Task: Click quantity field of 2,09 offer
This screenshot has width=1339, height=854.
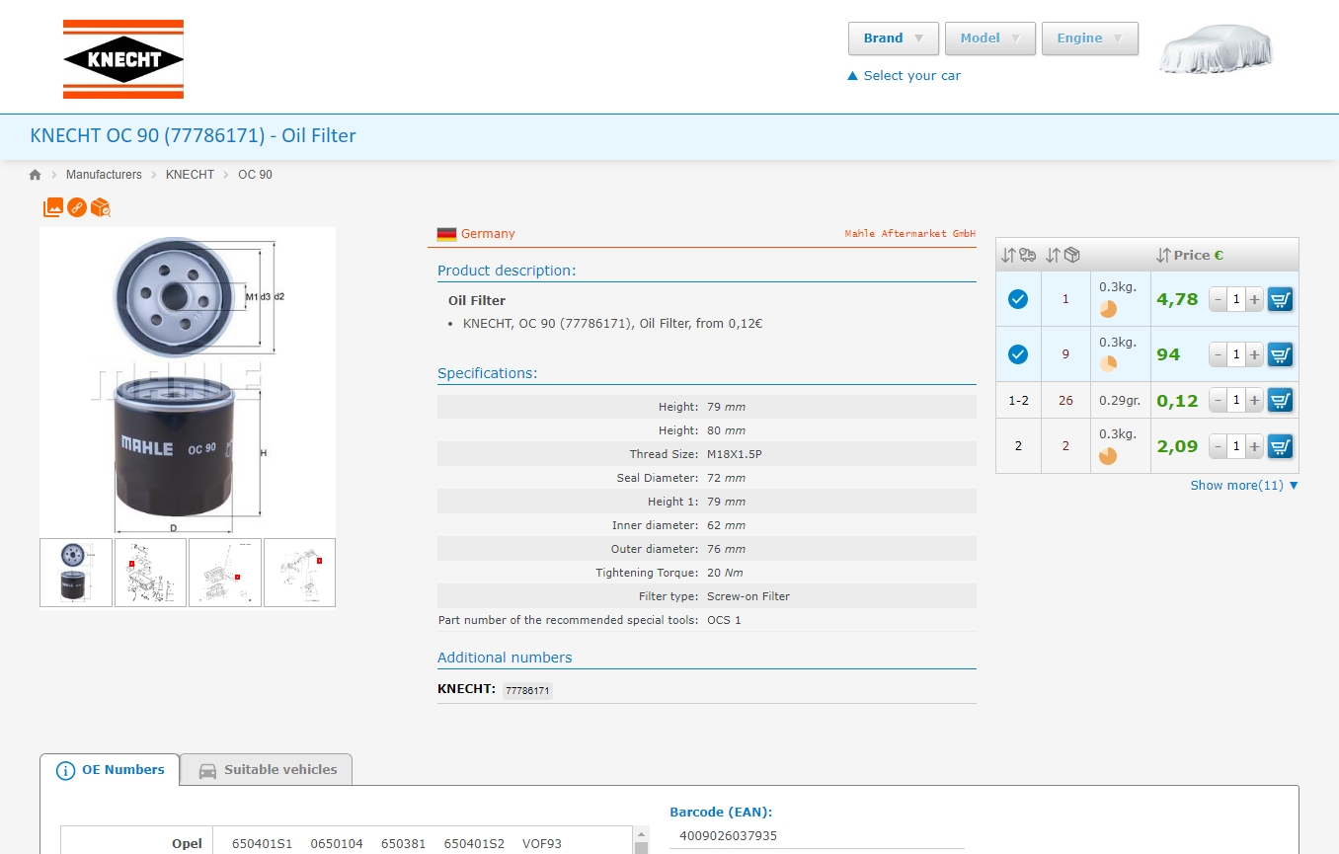Action: [x=1236, y=446]
